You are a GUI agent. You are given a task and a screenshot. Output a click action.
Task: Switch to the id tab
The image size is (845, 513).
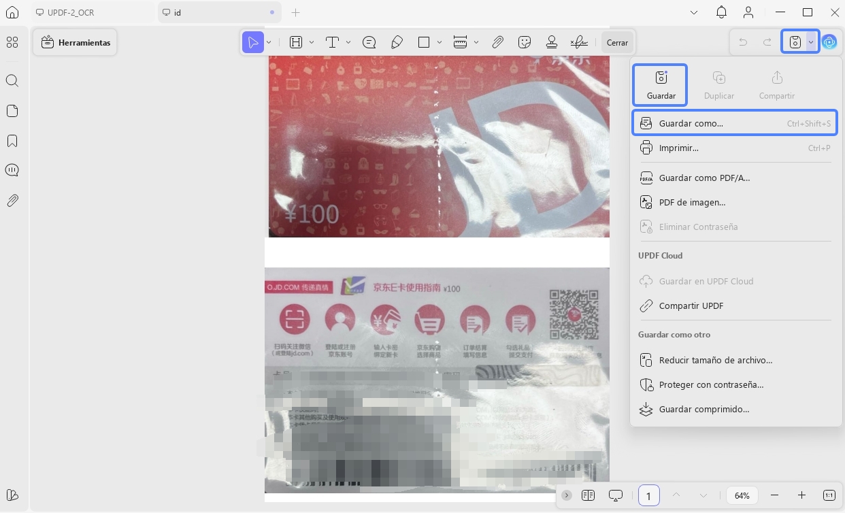[219, 12]
